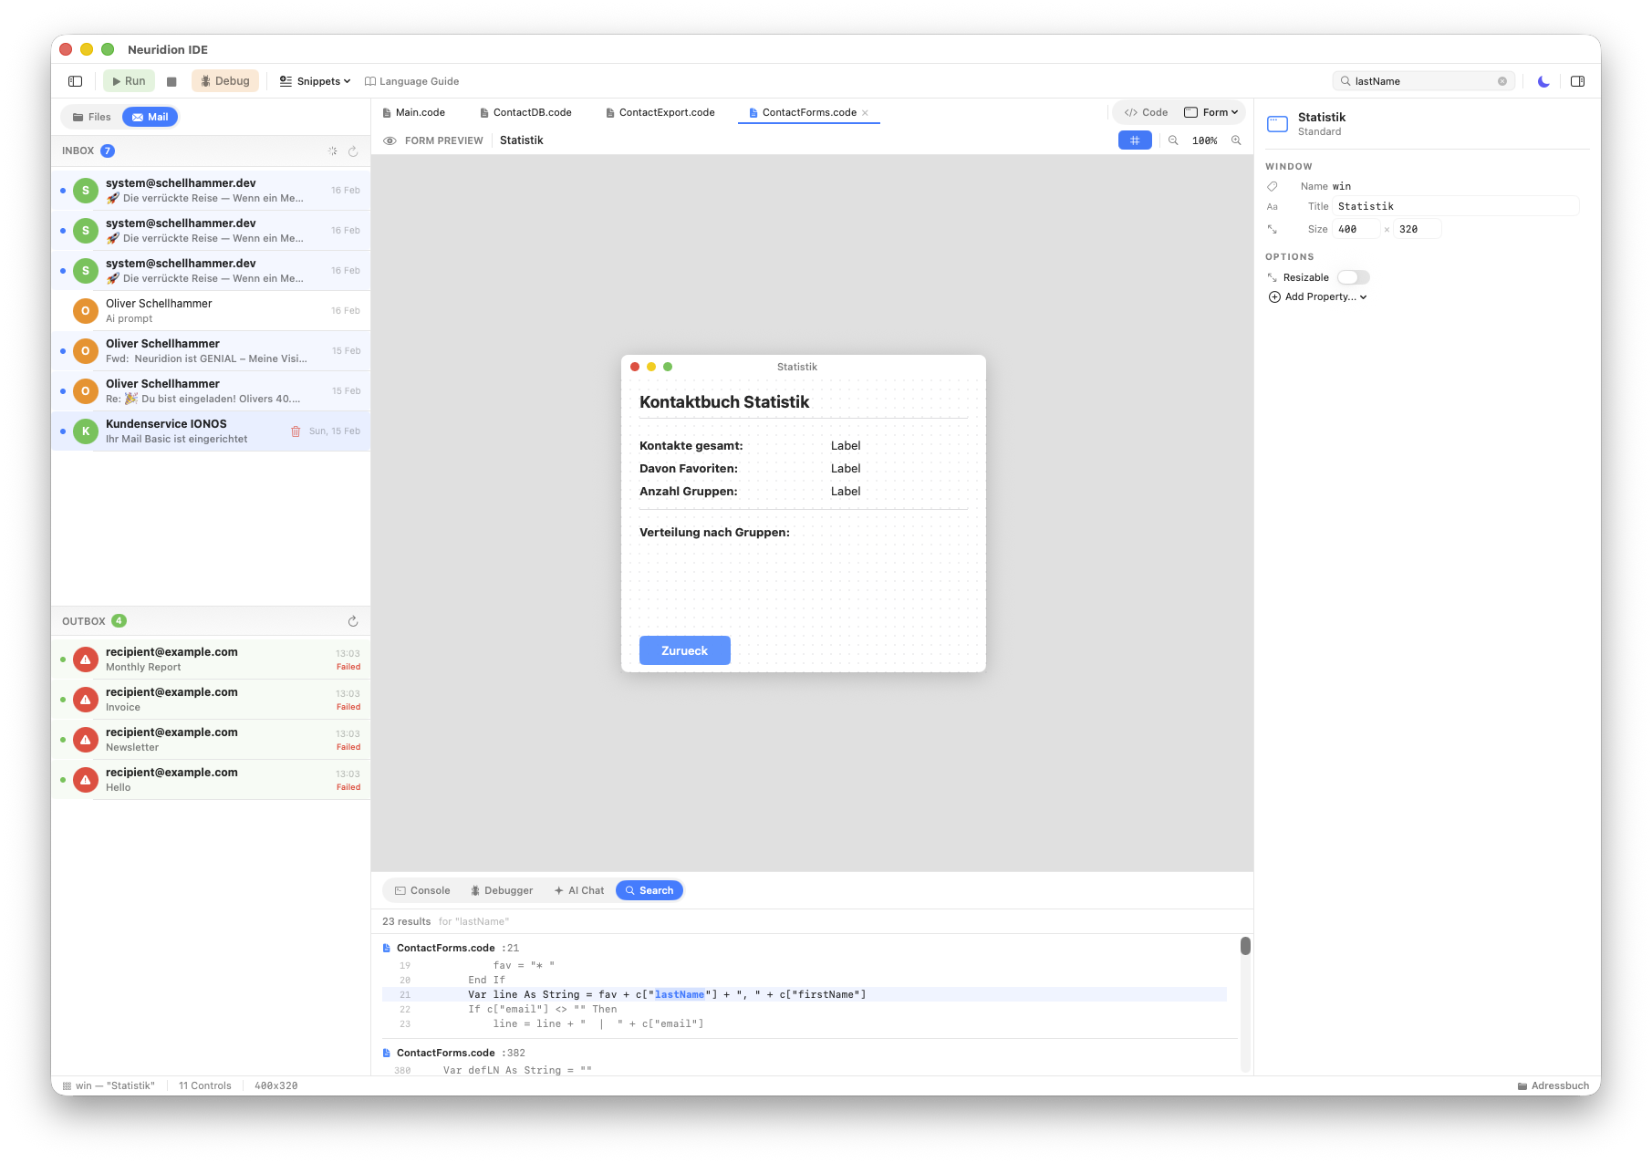1652x1163 pixels.
Task: Open the Debugger panel
Action: 502,890
